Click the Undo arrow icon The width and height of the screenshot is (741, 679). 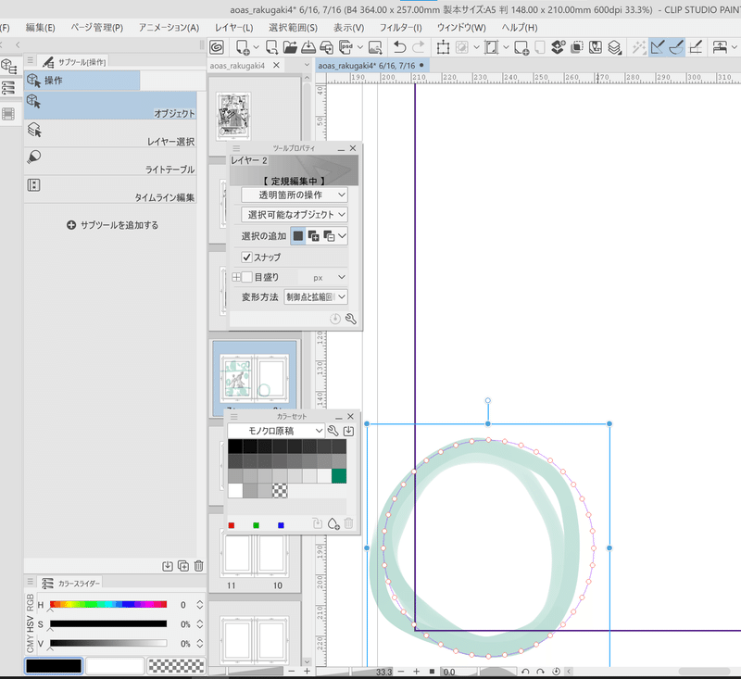click(400, 47)
